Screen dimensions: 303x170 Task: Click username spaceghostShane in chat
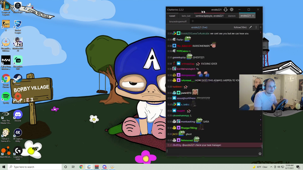[186, 98]
